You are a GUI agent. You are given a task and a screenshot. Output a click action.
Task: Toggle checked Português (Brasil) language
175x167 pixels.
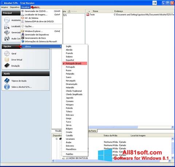coord(75,63)
